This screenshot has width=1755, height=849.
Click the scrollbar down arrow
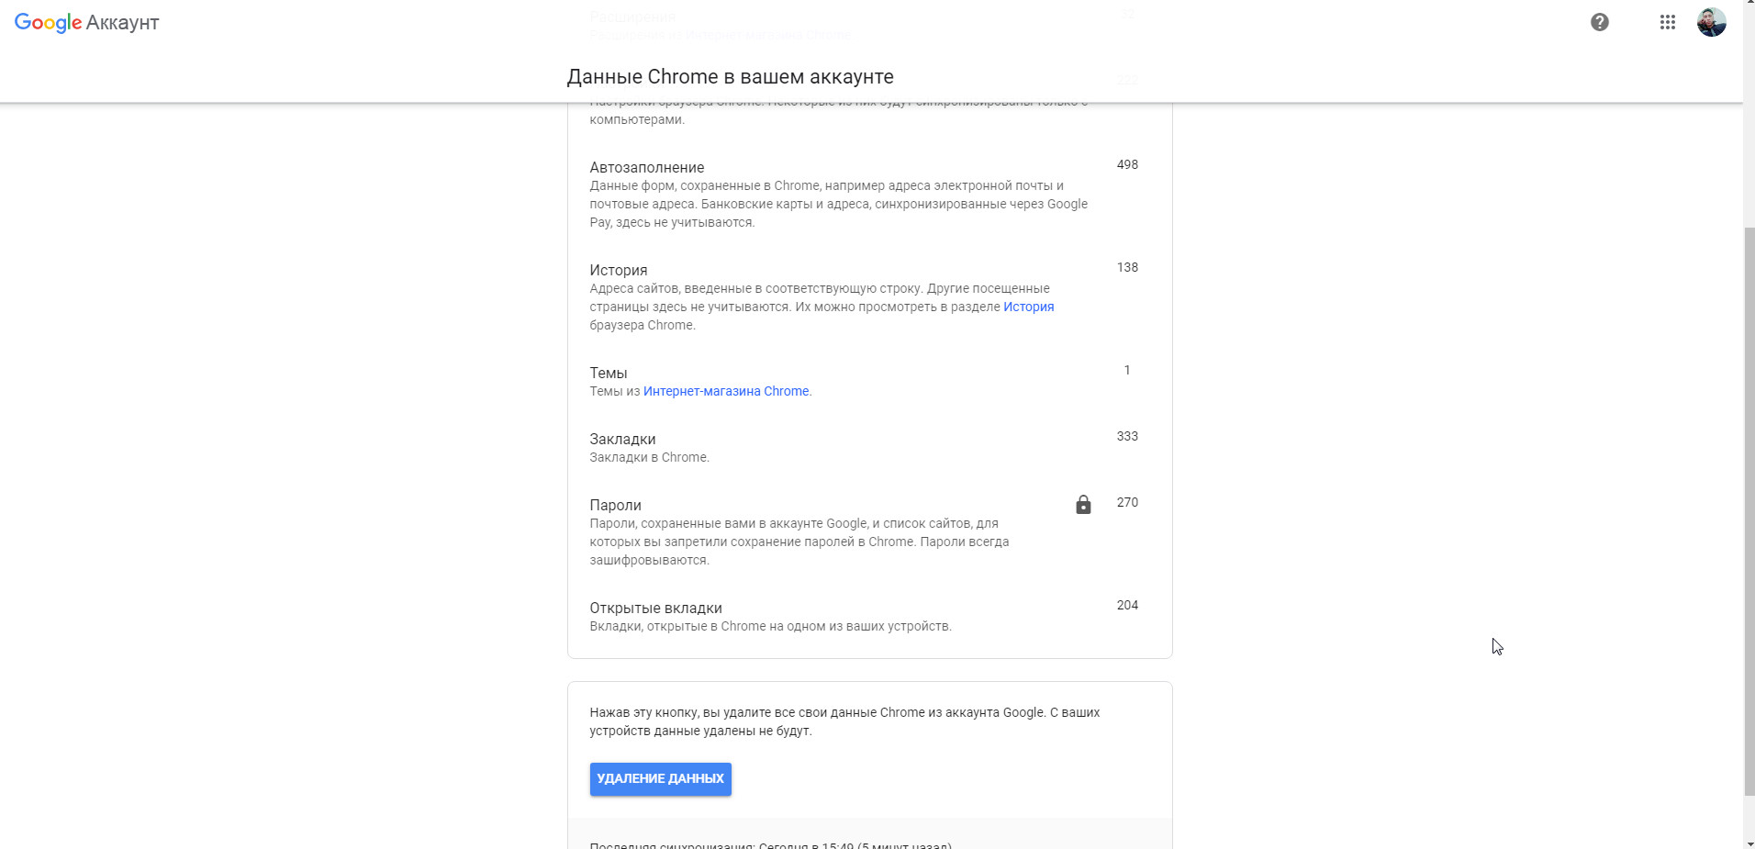1749,843
